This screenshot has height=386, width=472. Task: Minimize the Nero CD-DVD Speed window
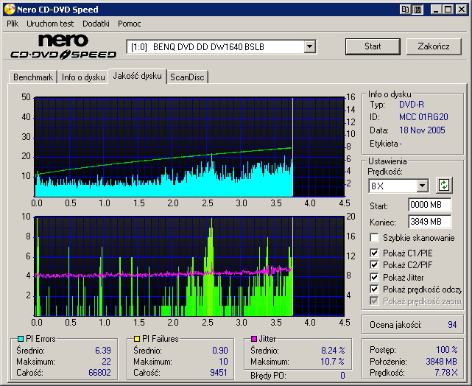click(x=436, y=10)
